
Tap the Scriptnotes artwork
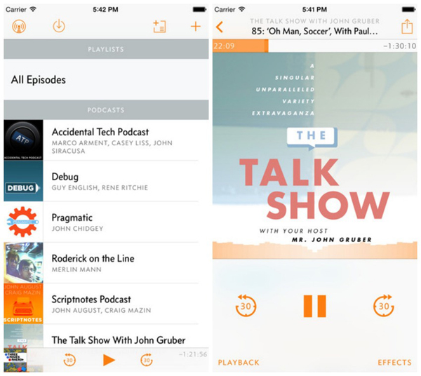click(23, 304)
